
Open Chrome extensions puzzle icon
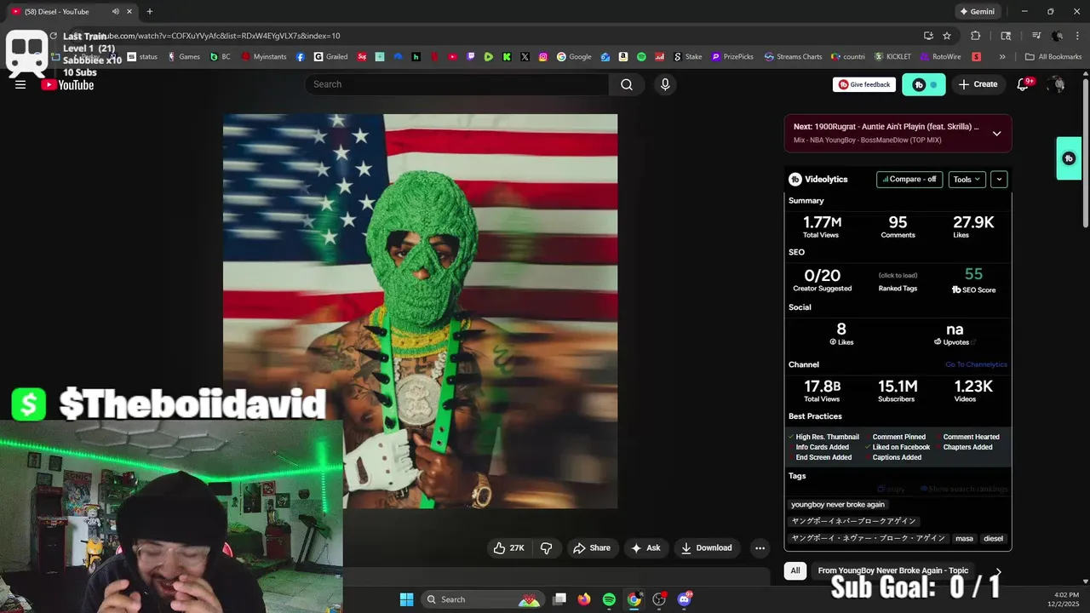(x=976, y=36)
